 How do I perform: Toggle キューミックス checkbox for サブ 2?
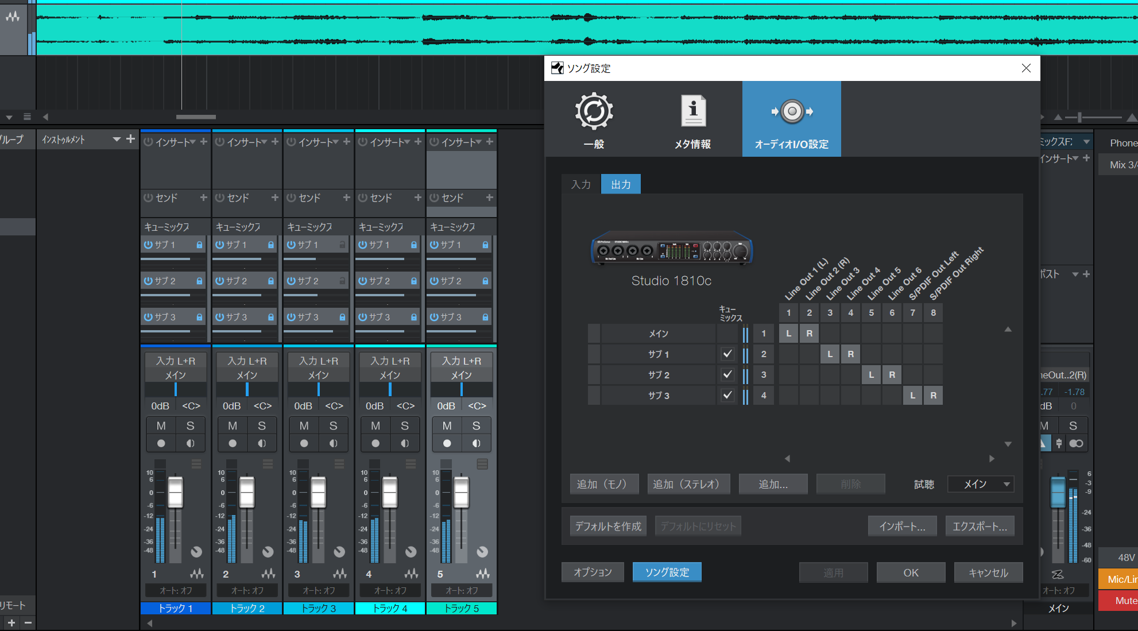727,374
